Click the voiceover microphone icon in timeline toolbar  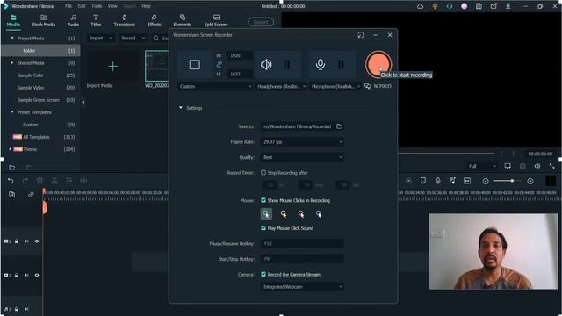(437, 181)
